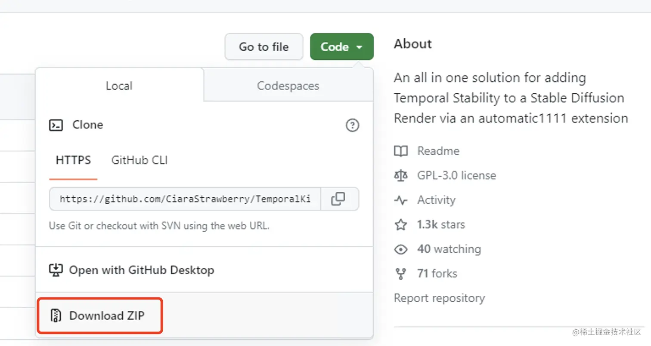Screen dimensions: 651x346
Task: Select the HTTPS clone method
Action: tap(73, 160)
